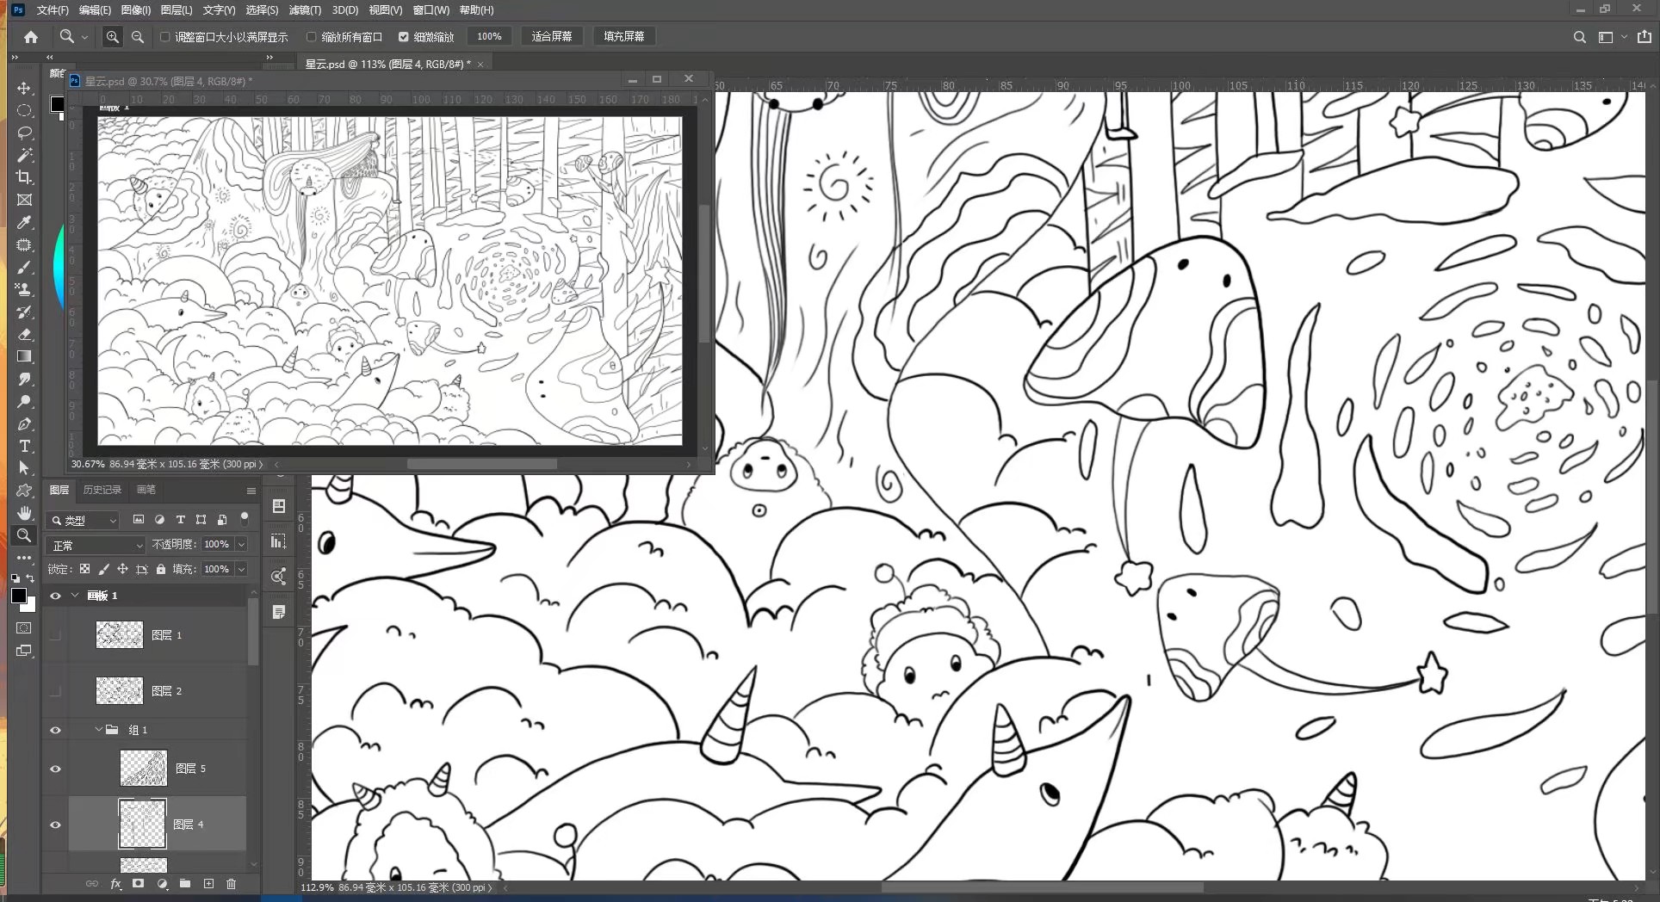Open Layers panel menu
1660x902 pixels.
[251, 491]
